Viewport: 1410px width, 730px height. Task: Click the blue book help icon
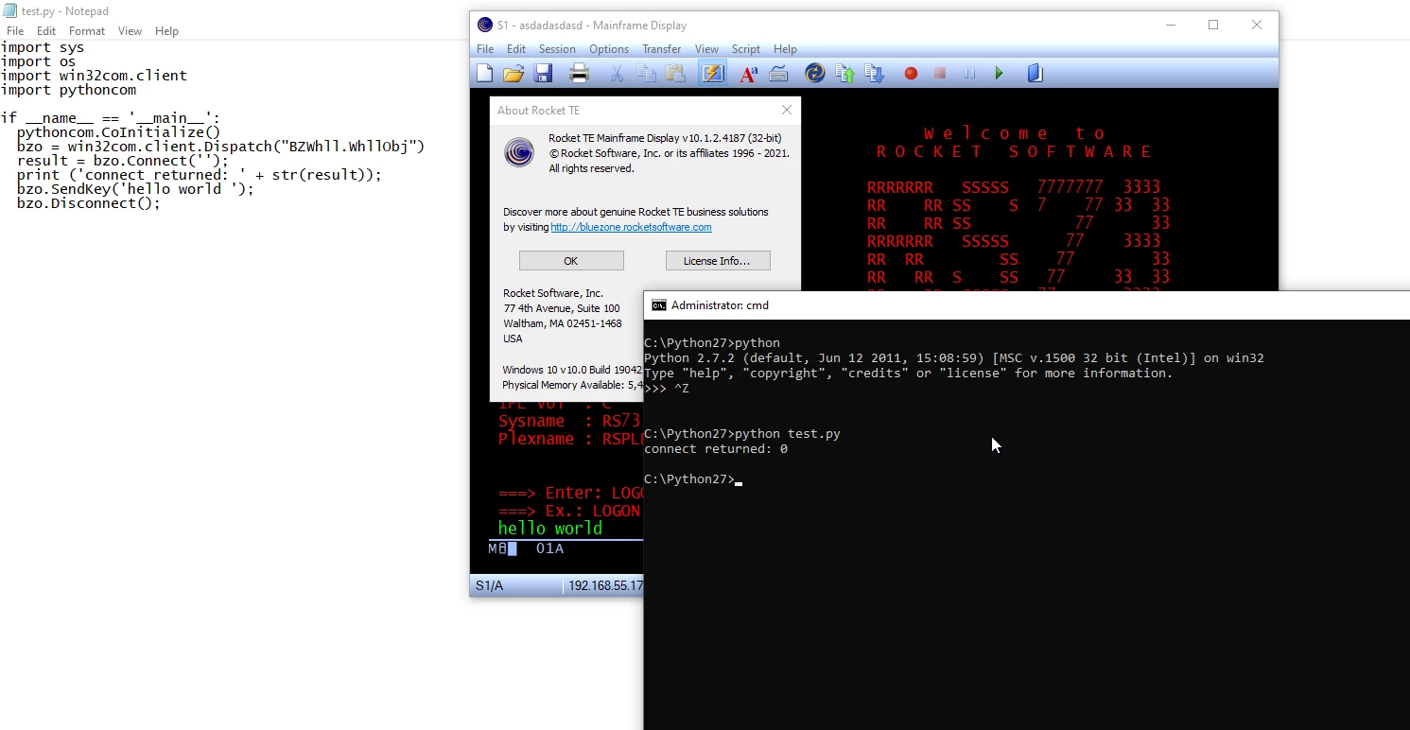[1036, 73]
